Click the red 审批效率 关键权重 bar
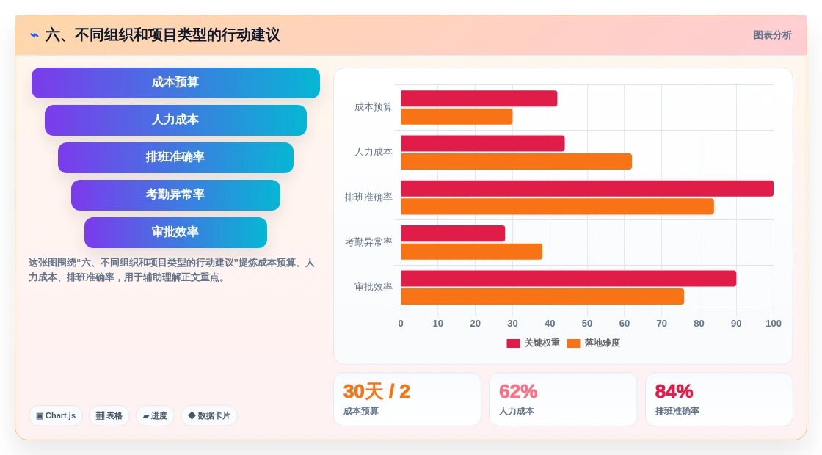Image resolution: width=822 pixels, height=455 pixels. click(x=569, y=278)
